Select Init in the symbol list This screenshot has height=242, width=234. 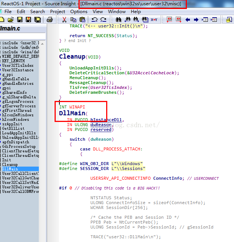6,160
